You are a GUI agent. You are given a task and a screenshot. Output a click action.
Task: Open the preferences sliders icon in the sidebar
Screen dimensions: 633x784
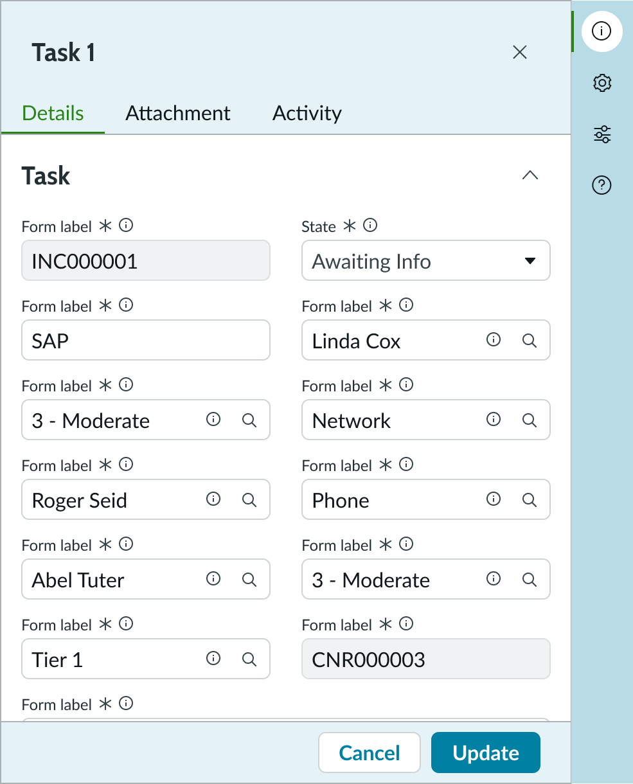tap(601, 134)
